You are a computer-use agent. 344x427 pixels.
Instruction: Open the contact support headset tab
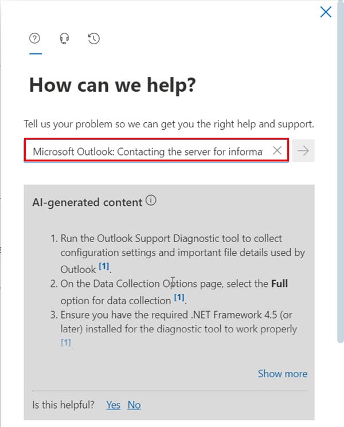pos(64,38)
